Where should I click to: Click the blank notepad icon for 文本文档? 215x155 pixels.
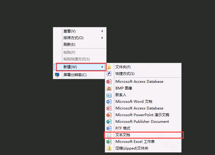click(109, 135)
